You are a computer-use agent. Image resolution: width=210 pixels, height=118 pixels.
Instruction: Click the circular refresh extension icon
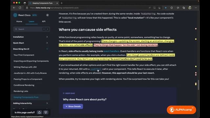point(172,8)
